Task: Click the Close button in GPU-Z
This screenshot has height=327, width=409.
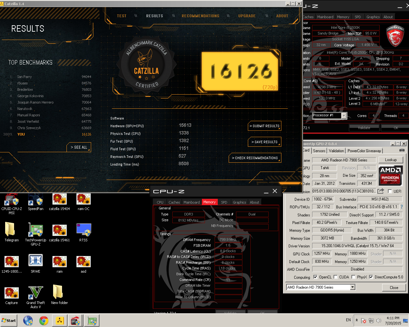Action: (394, 287)
